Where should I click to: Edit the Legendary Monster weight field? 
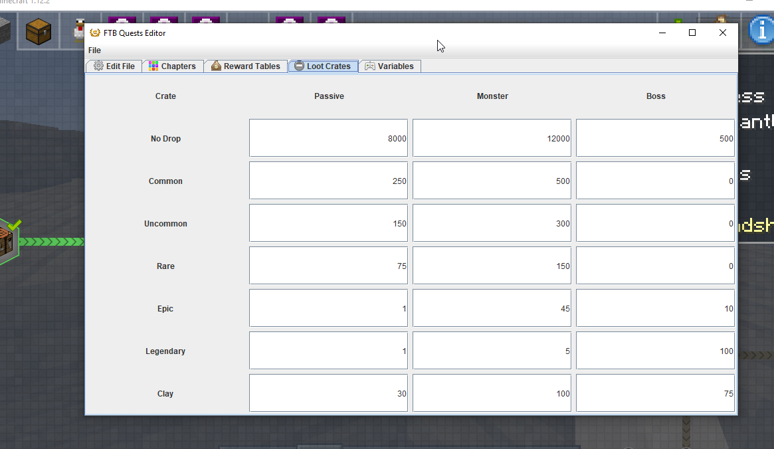pos(492,351)
